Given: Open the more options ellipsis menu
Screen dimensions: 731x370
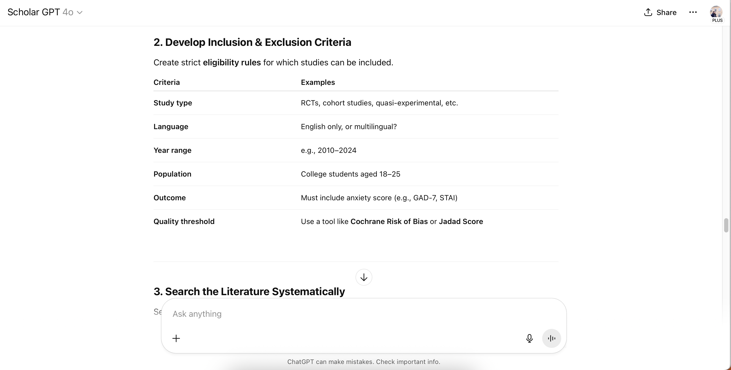Looking at the screenshot, I should pos(693,12).
